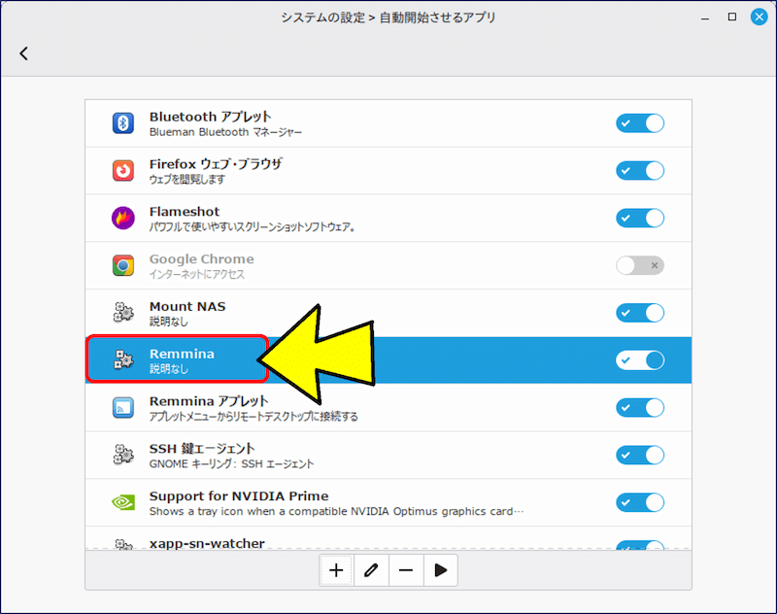Toggle Flameshot autostart switch off
The width and height of the screenshot is (777, 614).
[639, 218]
